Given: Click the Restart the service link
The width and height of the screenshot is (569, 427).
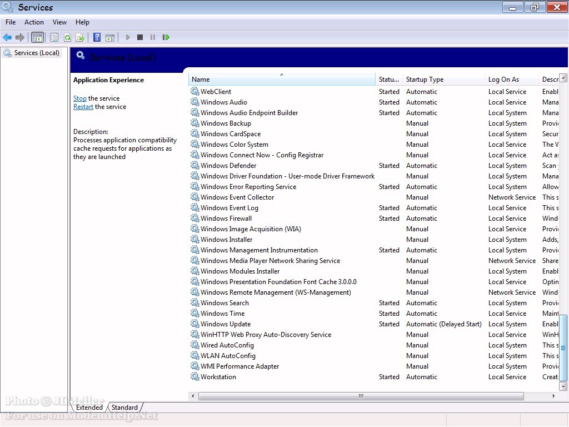Looking at the screenshot, I should tap(83, 107).
